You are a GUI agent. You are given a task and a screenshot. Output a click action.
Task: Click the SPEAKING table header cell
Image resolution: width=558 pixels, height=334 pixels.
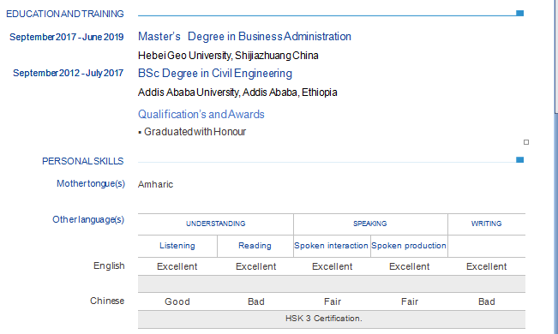(x=370, y=224)
